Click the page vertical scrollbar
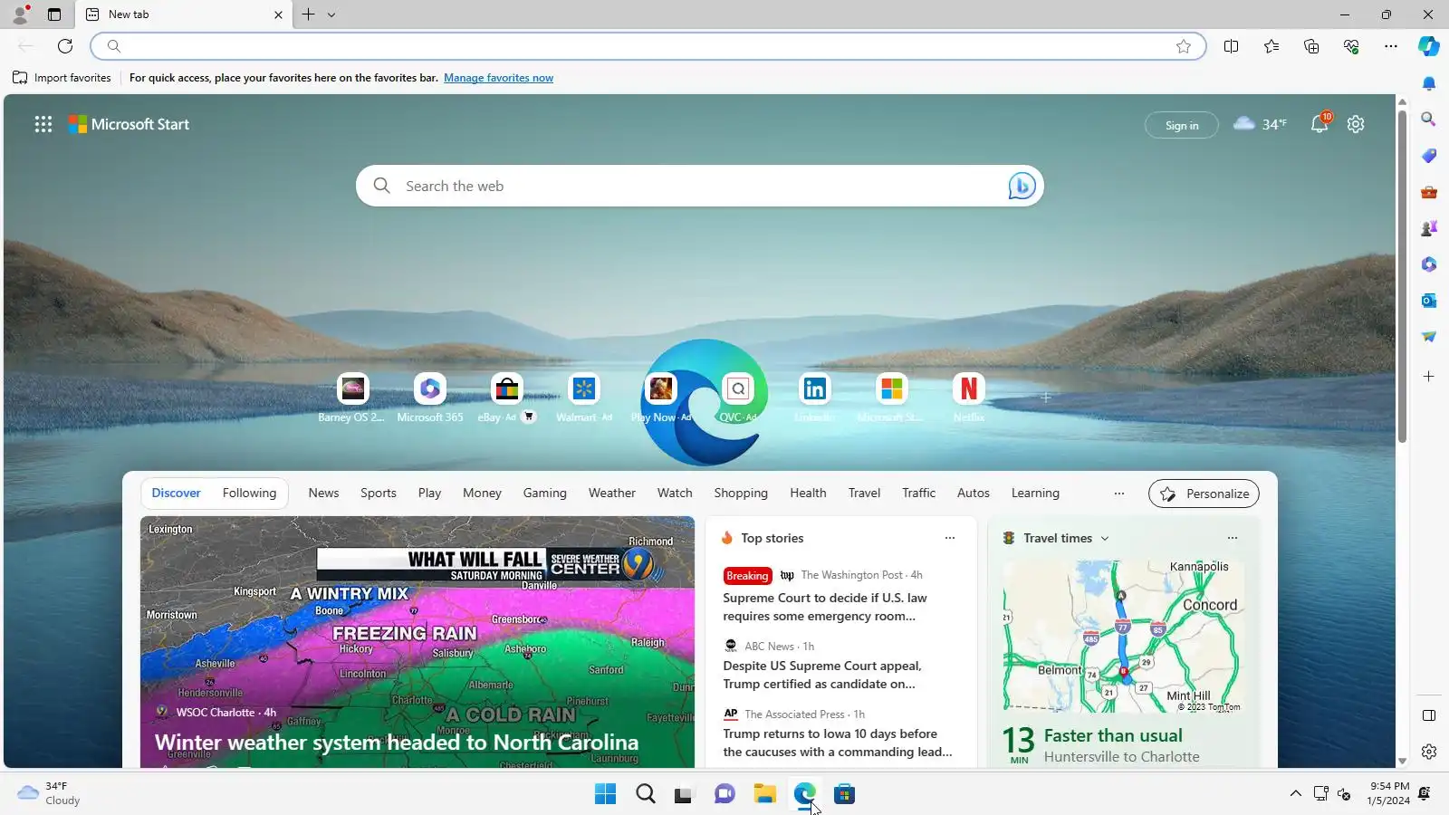 pos(1402,276)
